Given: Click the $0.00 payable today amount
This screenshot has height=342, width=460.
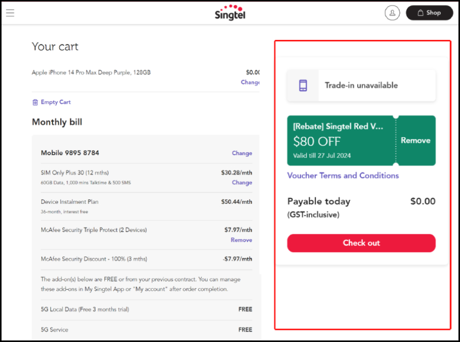Looking at the screenshot, I should point(423,201).
